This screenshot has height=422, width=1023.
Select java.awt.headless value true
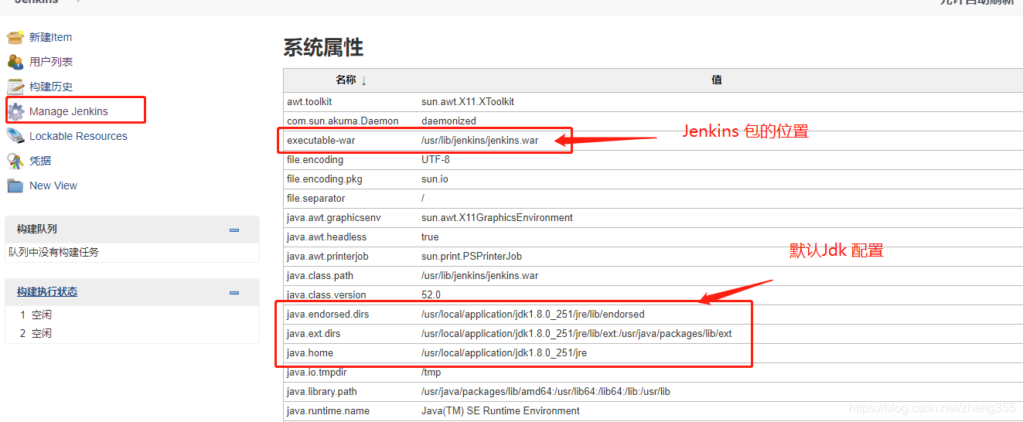point(430,237)
